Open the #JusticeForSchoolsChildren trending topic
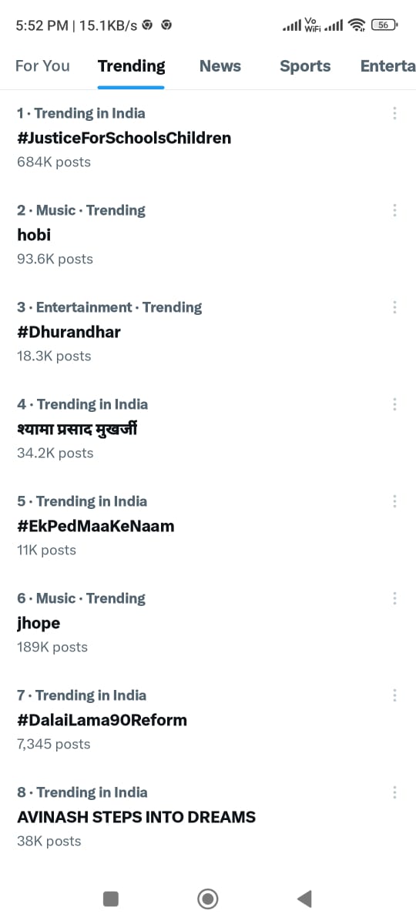 [124, 138]
